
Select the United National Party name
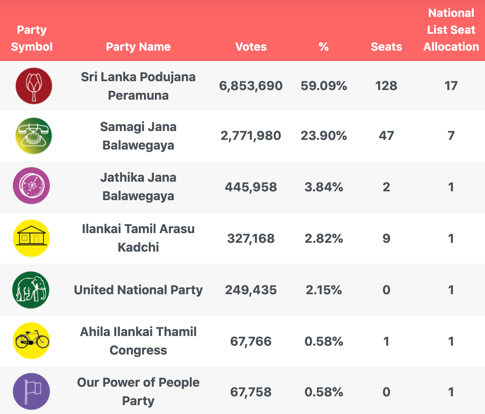tap(138, 290)
